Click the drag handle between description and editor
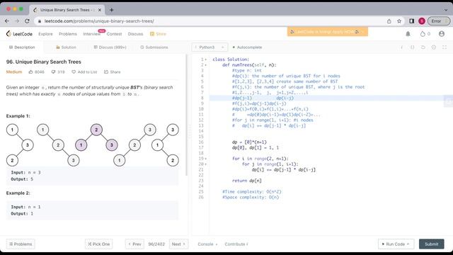This screenshot has width=453, height=255. (x=190, y=132)
